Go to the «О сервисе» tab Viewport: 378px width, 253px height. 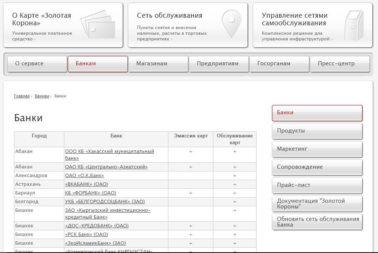click(37, 64)
